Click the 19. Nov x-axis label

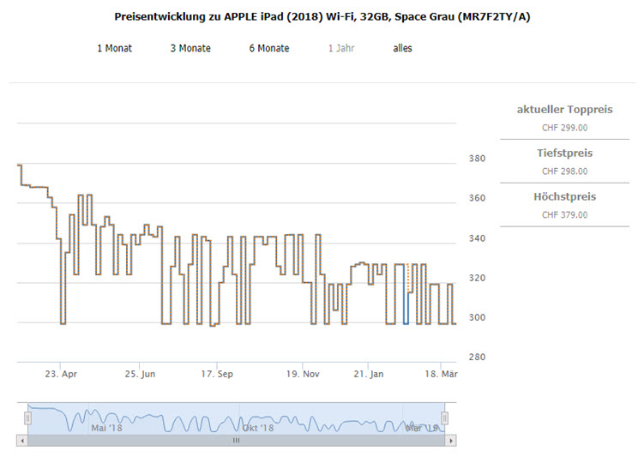301,374
